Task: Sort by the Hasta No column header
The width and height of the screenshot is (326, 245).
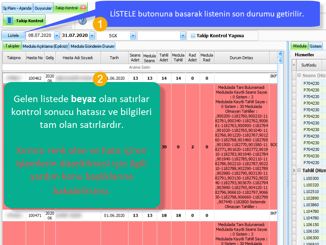Action: 35,58
